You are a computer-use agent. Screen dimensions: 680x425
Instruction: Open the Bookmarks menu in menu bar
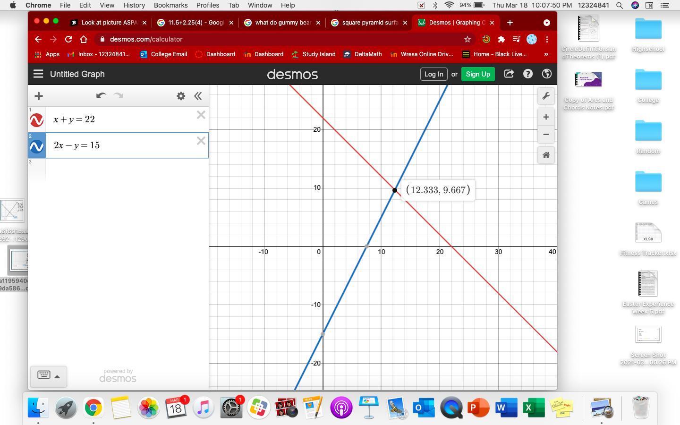point(170,5)
